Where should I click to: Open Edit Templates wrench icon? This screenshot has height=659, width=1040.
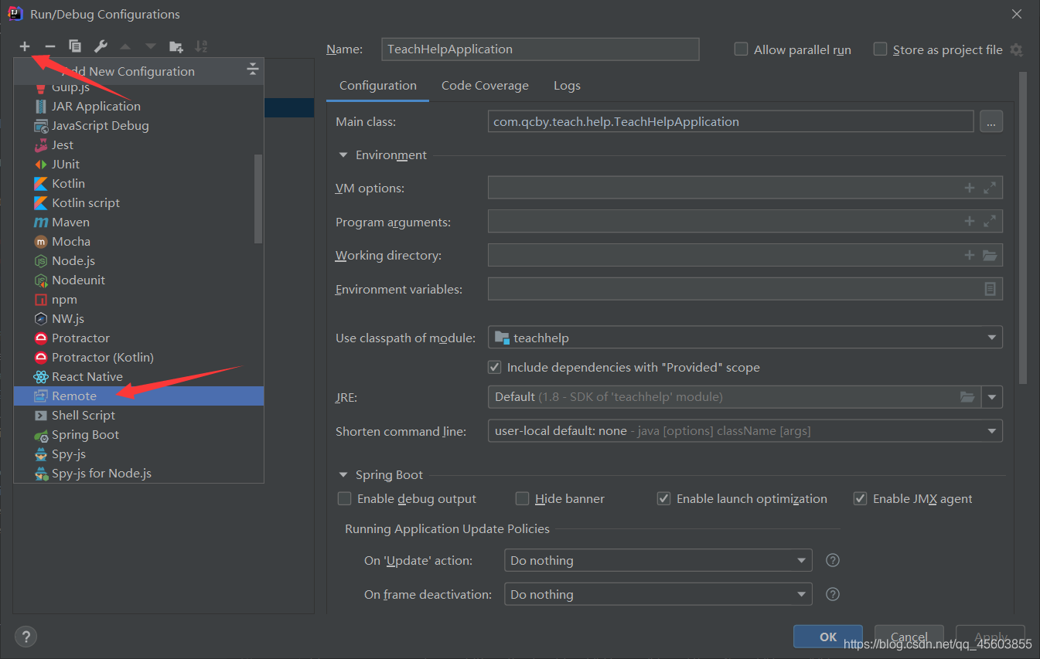pos(101,46)
